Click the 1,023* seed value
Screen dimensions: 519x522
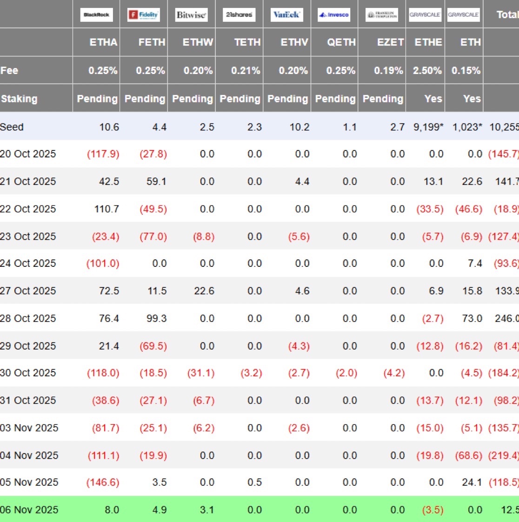coord(467,127)
